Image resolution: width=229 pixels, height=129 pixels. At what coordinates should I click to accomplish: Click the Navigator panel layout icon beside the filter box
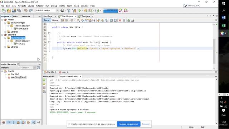point(38,68)
